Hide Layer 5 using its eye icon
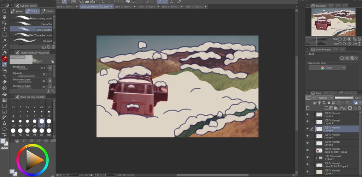 point(307,114)
